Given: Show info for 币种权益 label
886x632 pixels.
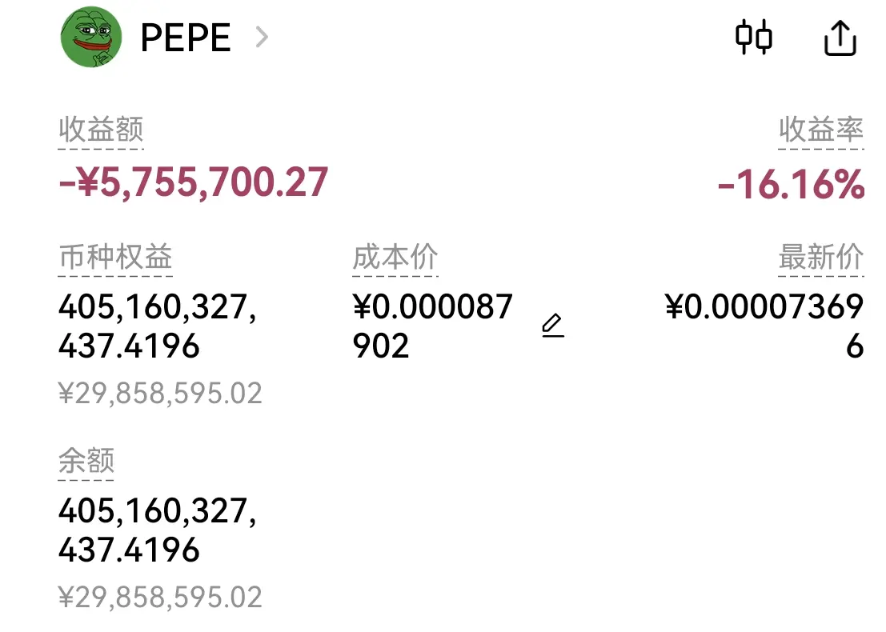Looking at the screenshot, I should tap(115, 257).
